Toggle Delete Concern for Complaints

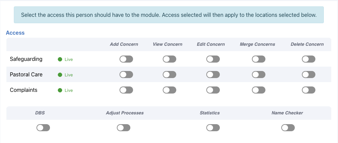309,90
